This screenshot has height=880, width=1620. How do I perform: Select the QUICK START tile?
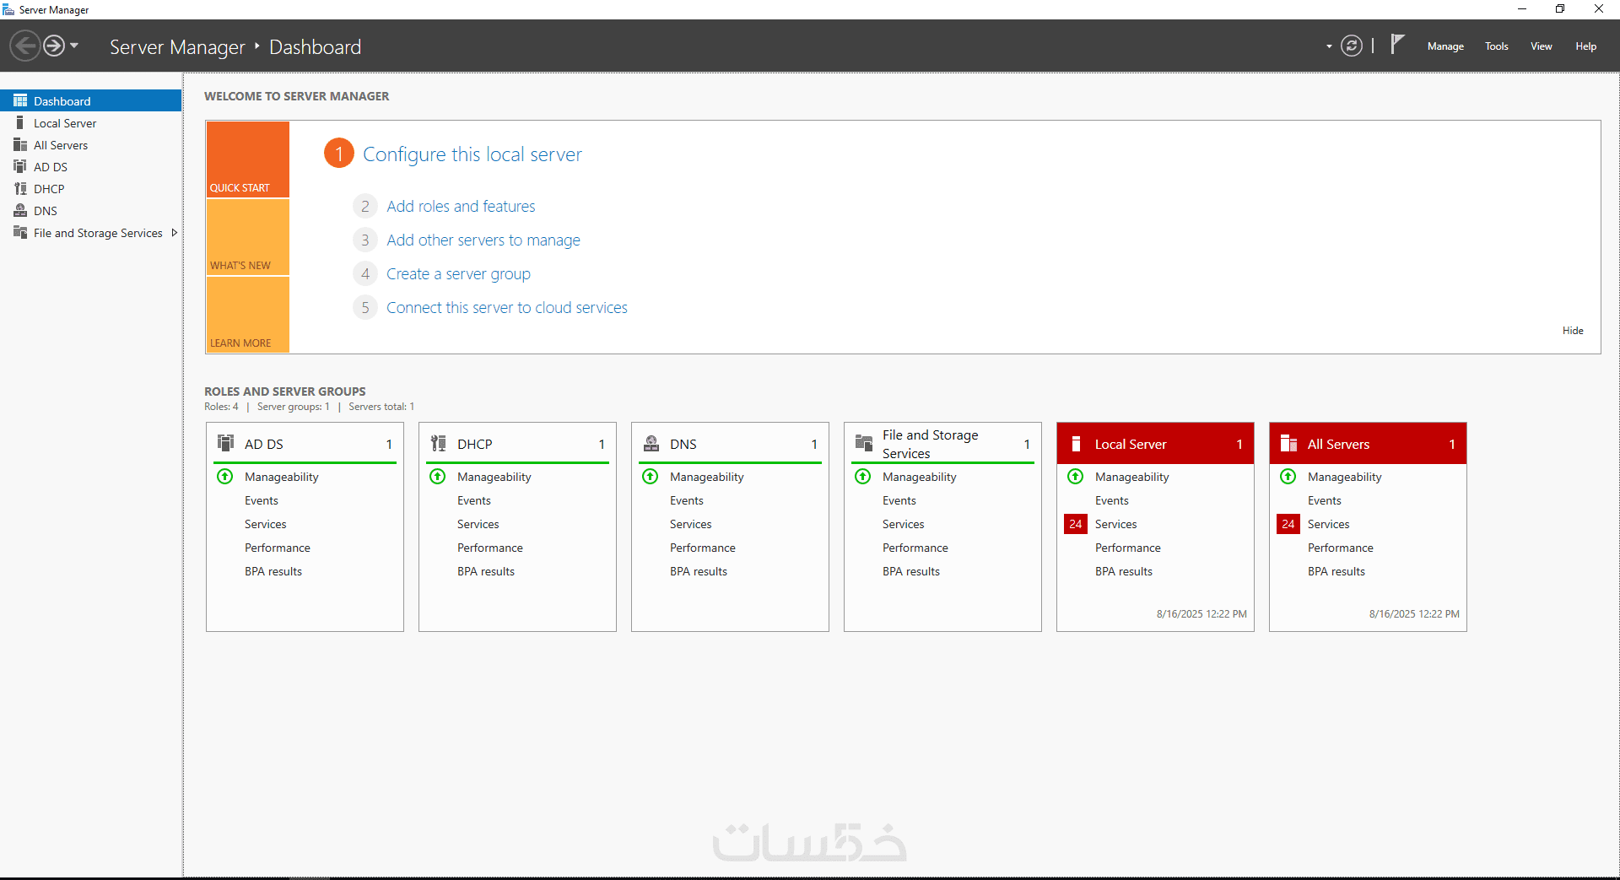(248, 159)
